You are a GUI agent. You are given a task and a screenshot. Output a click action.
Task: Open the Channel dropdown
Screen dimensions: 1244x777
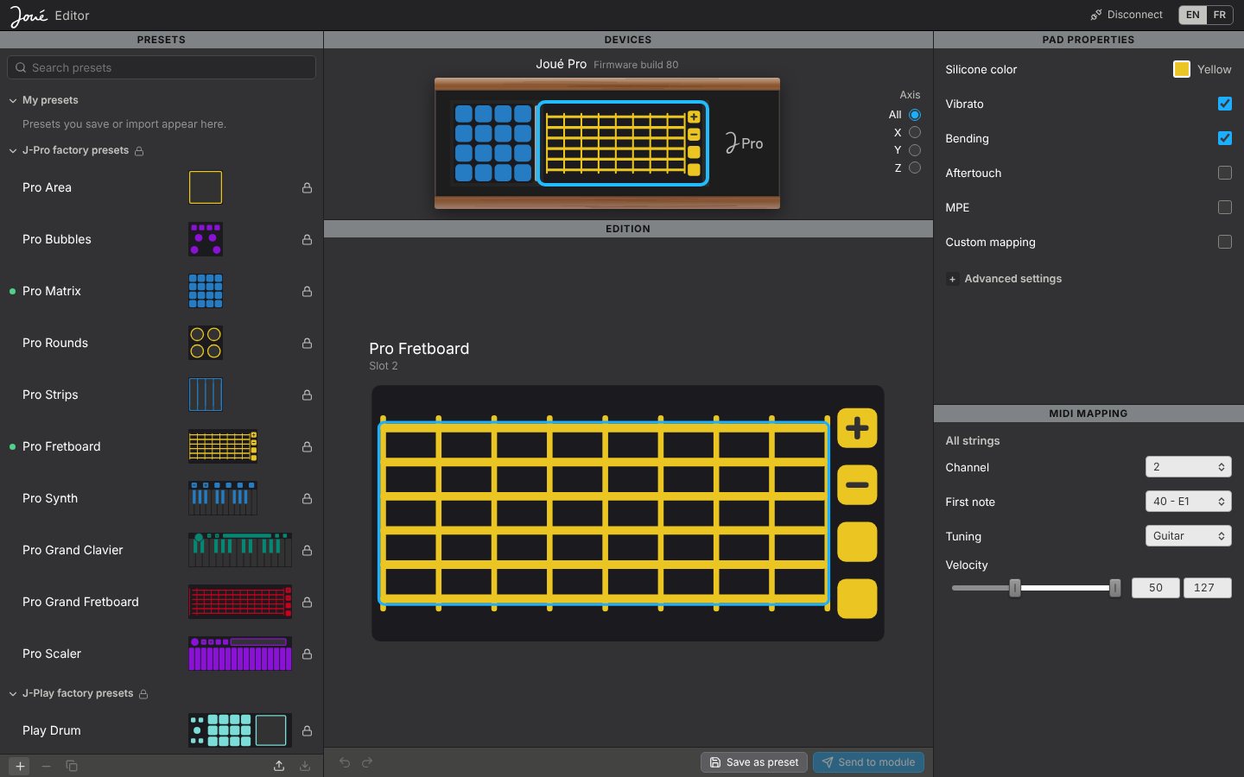click(x=1188, y=467)
